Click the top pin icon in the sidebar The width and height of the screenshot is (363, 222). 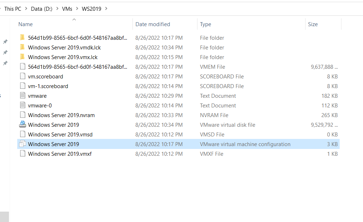coord(5,42)
